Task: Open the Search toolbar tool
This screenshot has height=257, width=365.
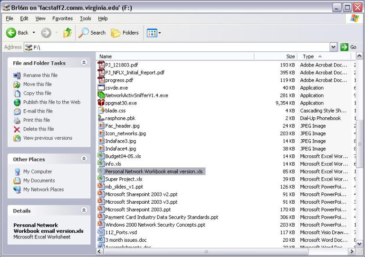Action: coord(92,33)
